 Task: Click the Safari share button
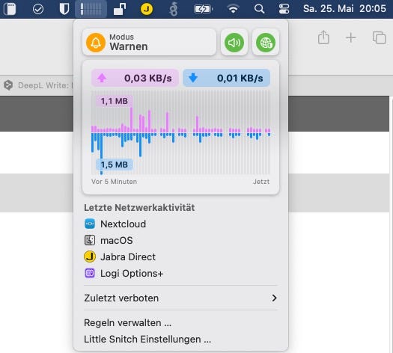coord(323,37)
